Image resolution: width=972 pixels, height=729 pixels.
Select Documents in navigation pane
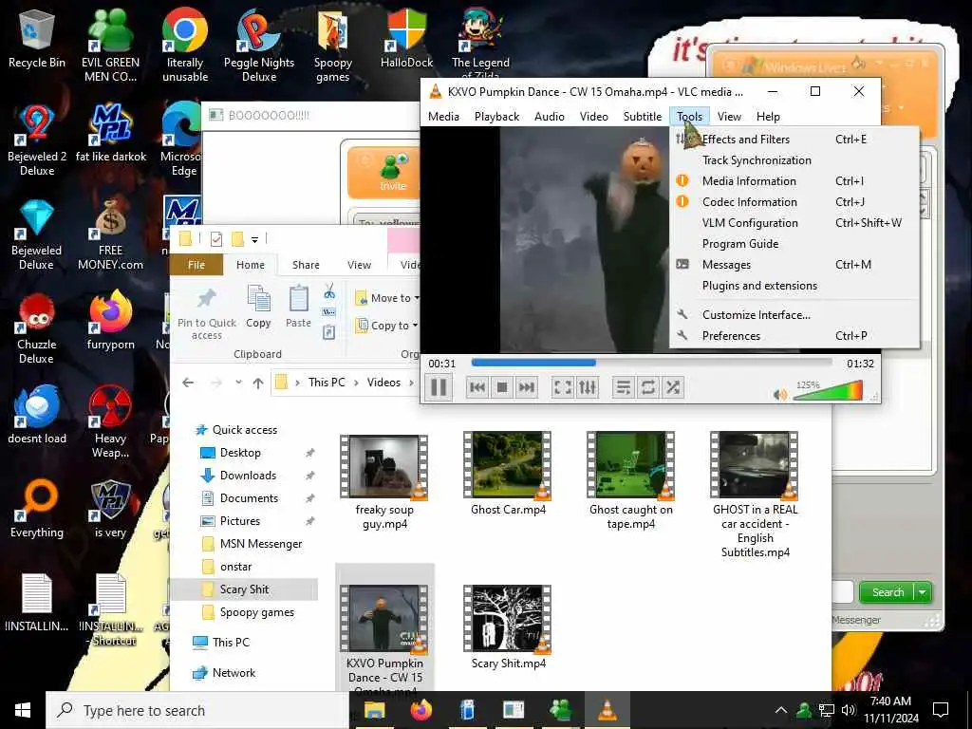[x=249, y=498]
